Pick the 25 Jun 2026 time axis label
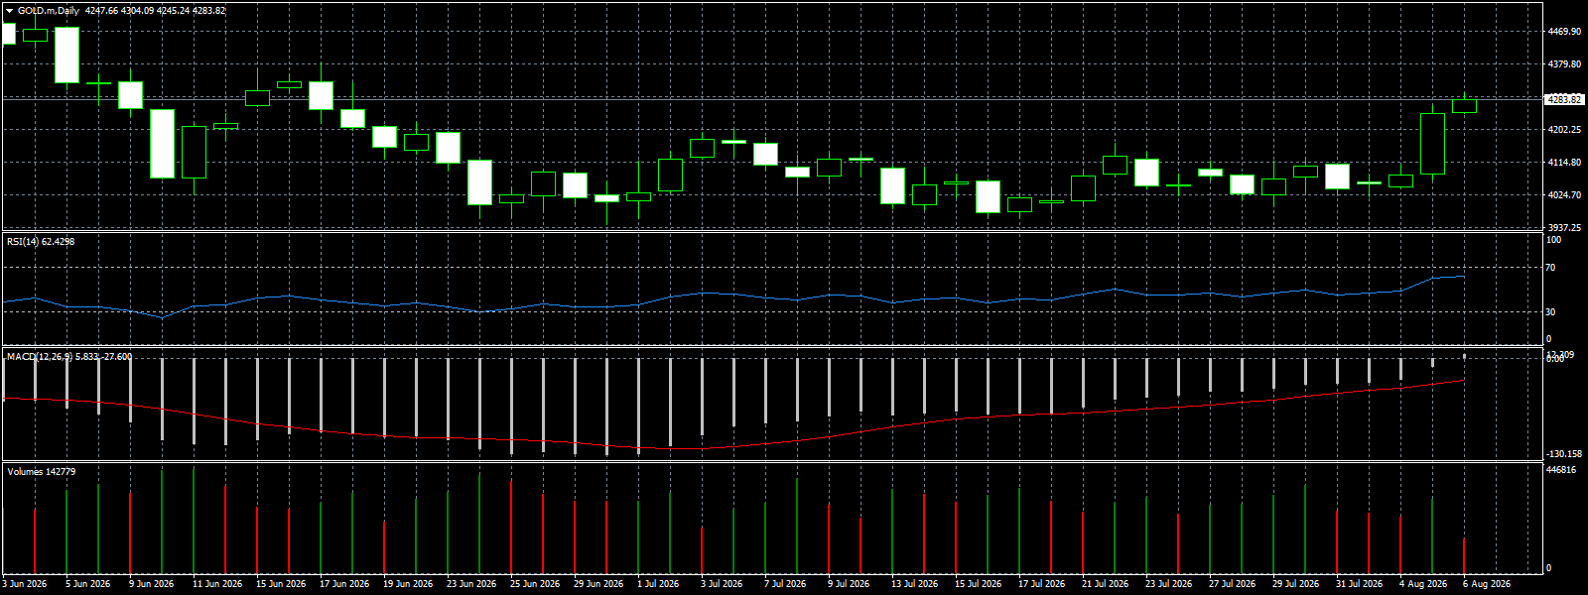 (535, 584)
